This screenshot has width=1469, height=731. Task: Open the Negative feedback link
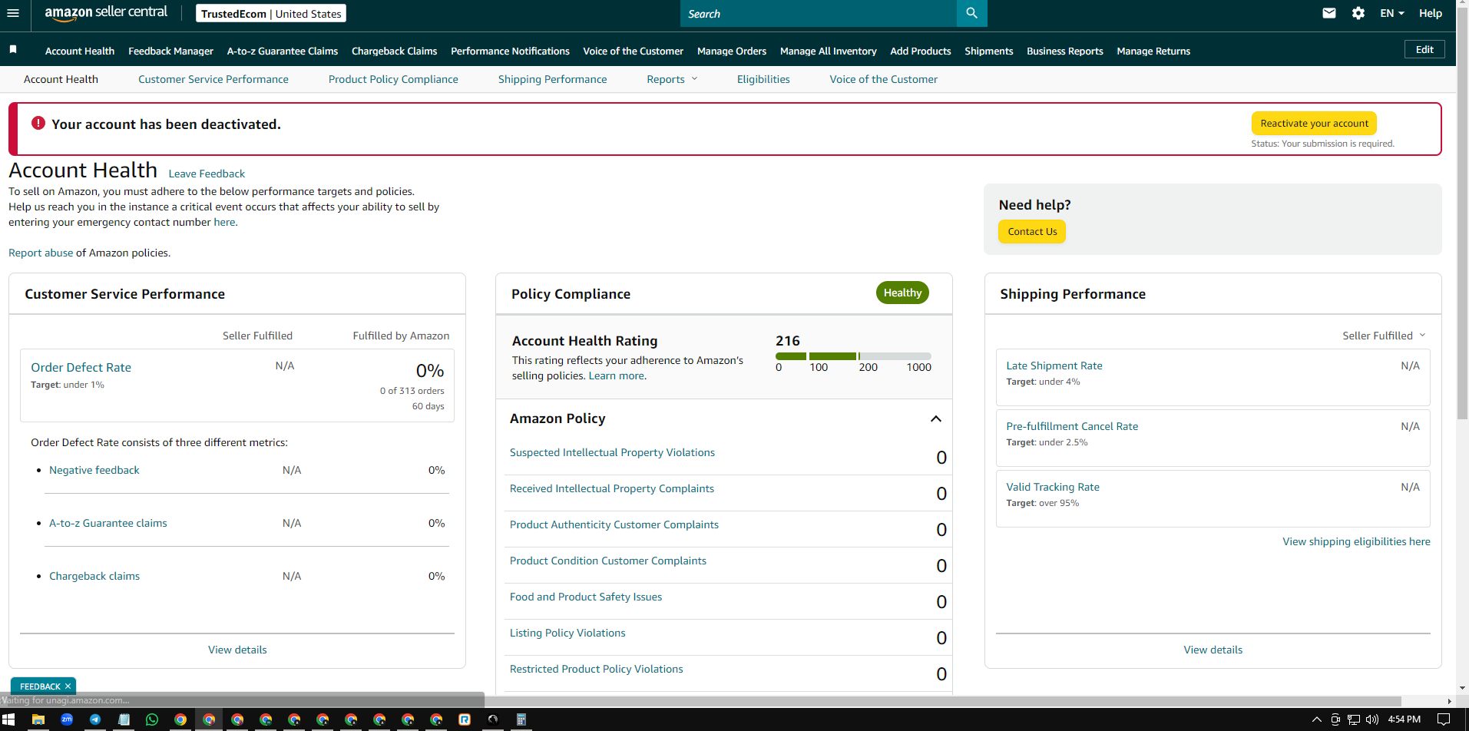coord(94,470)
